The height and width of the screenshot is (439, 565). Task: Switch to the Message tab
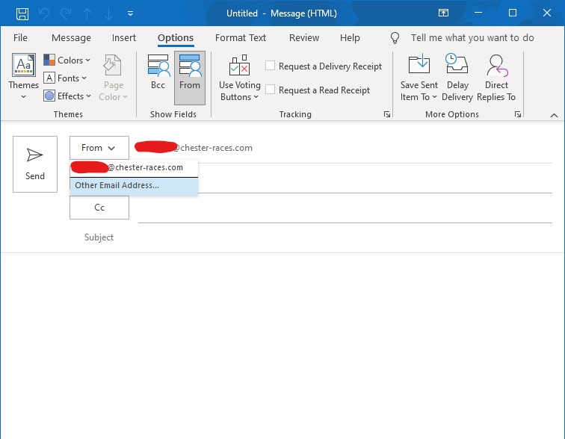coord(71,38)
